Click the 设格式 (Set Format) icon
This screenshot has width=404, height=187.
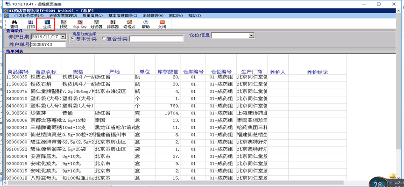(129, 24)
